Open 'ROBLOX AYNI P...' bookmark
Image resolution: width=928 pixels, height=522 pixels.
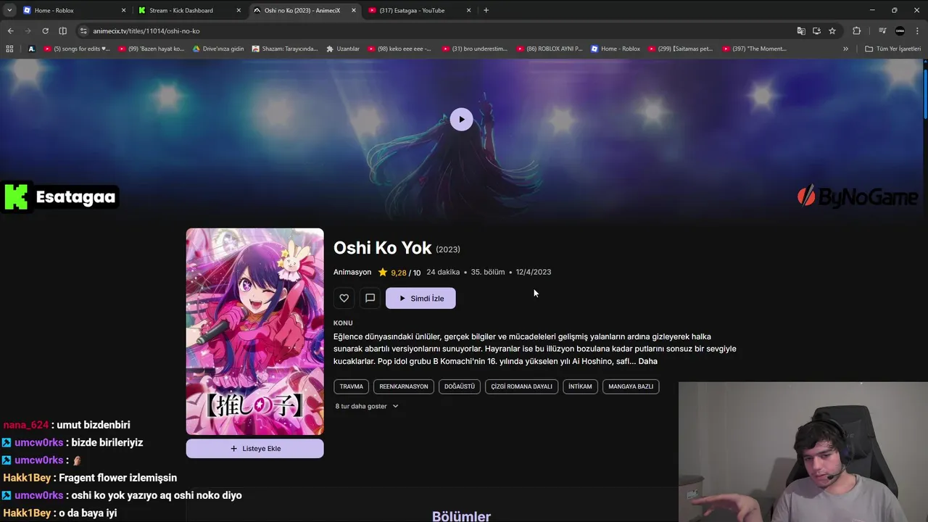[x=550, y=49]
